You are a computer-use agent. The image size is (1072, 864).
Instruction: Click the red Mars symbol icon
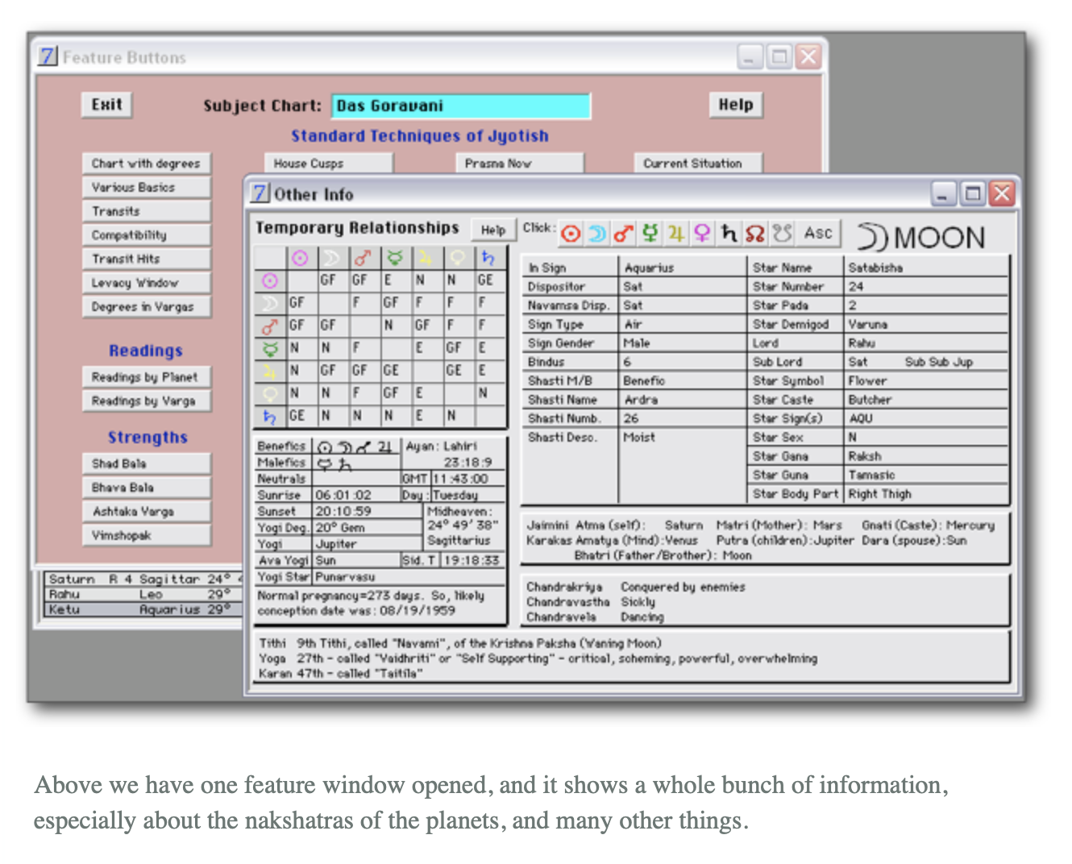click(x=623, y=234)
